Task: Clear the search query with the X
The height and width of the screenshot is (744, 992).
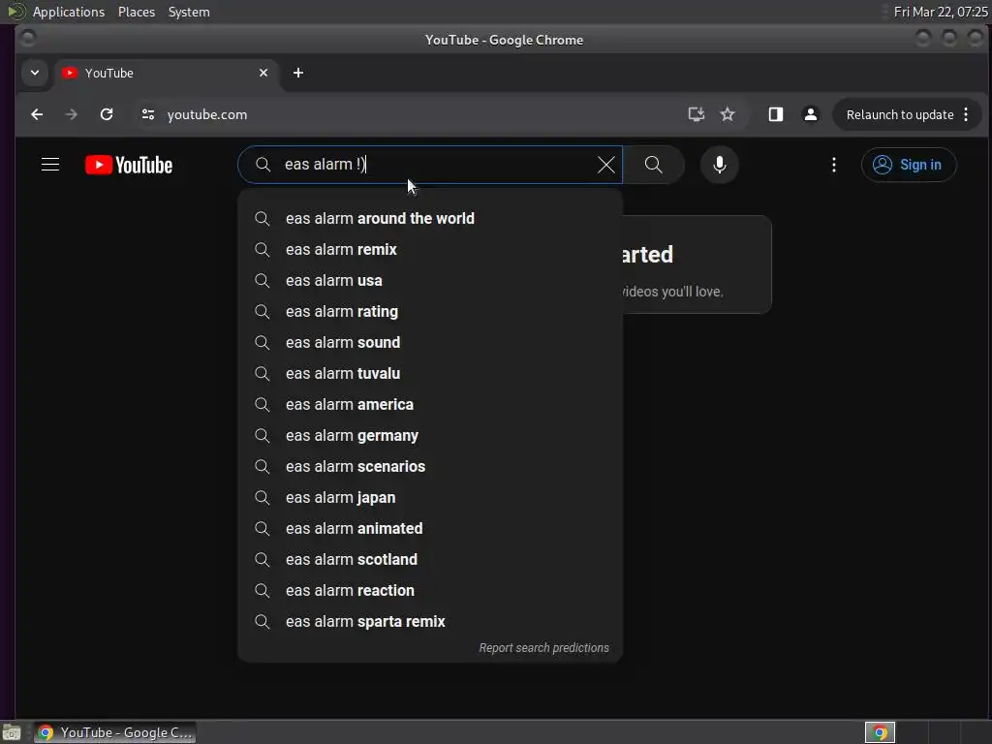Action: click(x=605, y=165)
